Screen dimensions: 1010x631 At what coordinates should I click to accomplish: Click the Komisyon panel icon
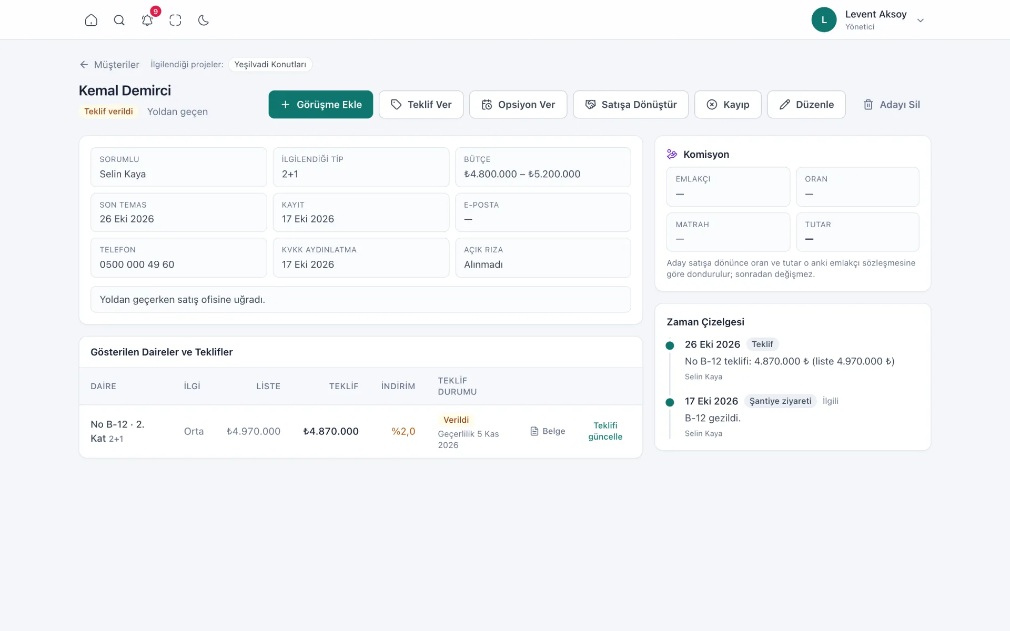coord(672,154)
